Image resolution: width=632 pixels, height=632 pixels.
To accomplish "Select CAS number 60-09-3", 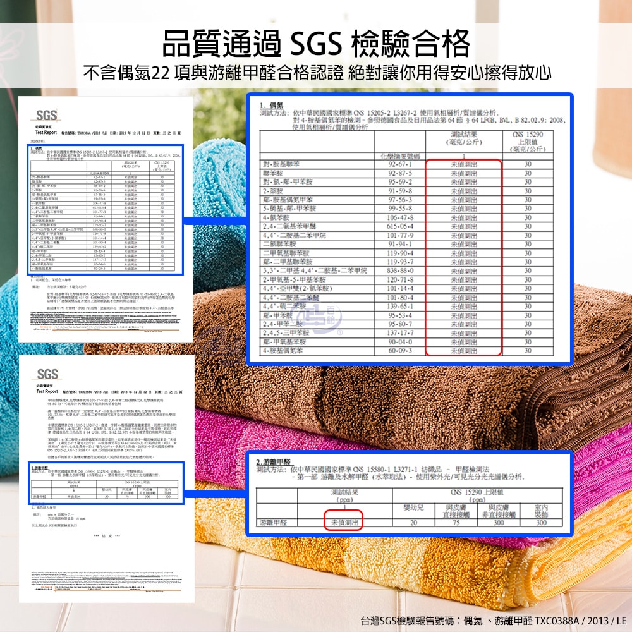I will 400,351.
